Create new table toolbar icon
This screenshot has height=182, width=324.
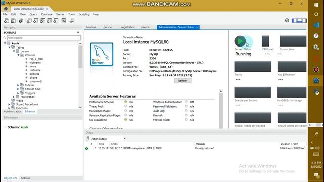click(x=36, y=20)
